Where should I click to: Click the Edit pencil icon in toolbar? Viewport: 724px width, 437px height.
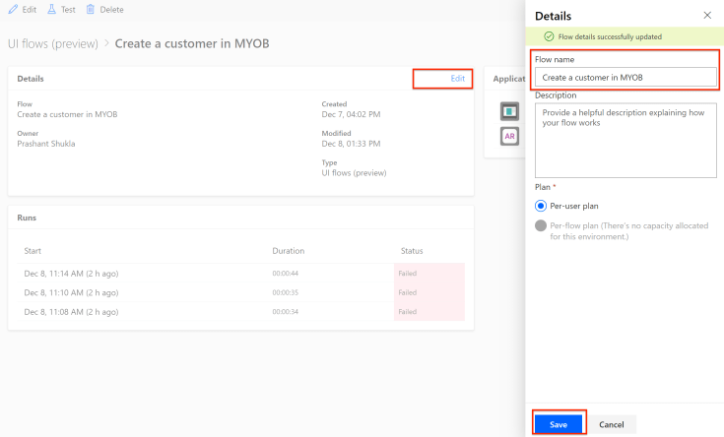click(13, 9)
